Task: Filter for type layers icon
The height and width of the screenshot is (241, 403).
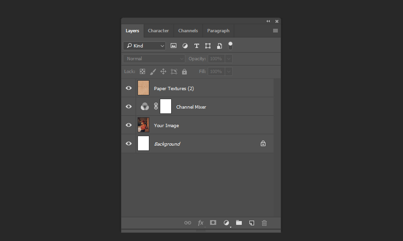Action: pyautogui.click(x=197, y=46)
